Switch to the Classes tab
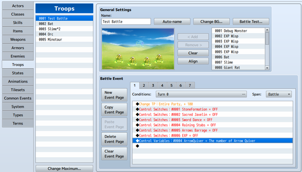The width and height of the screenshot is (302, 172). (x=18, y=14)
